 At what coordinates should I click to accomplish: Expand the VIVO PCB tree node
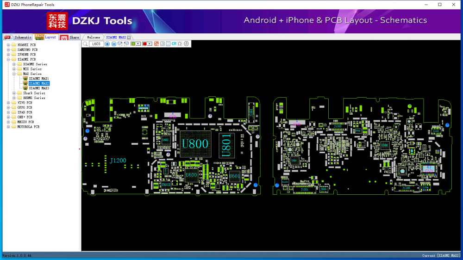click(x=8, y=103)
